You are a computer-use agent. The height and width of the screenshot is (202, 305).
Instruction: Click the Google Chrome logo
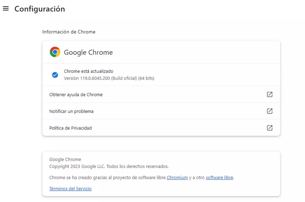[55, 52]
